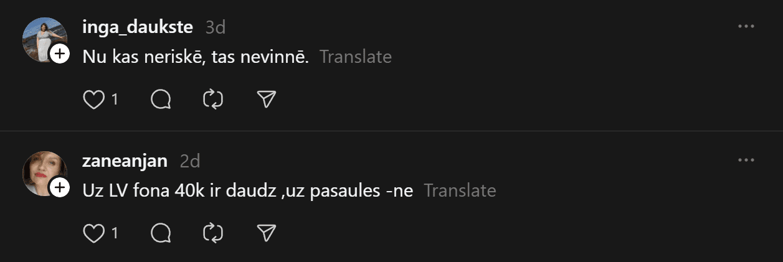The width and height of the screenshot is (783, 262).
Task: Share inga_daukste's comment with paper plane icon
Action: 266,100
